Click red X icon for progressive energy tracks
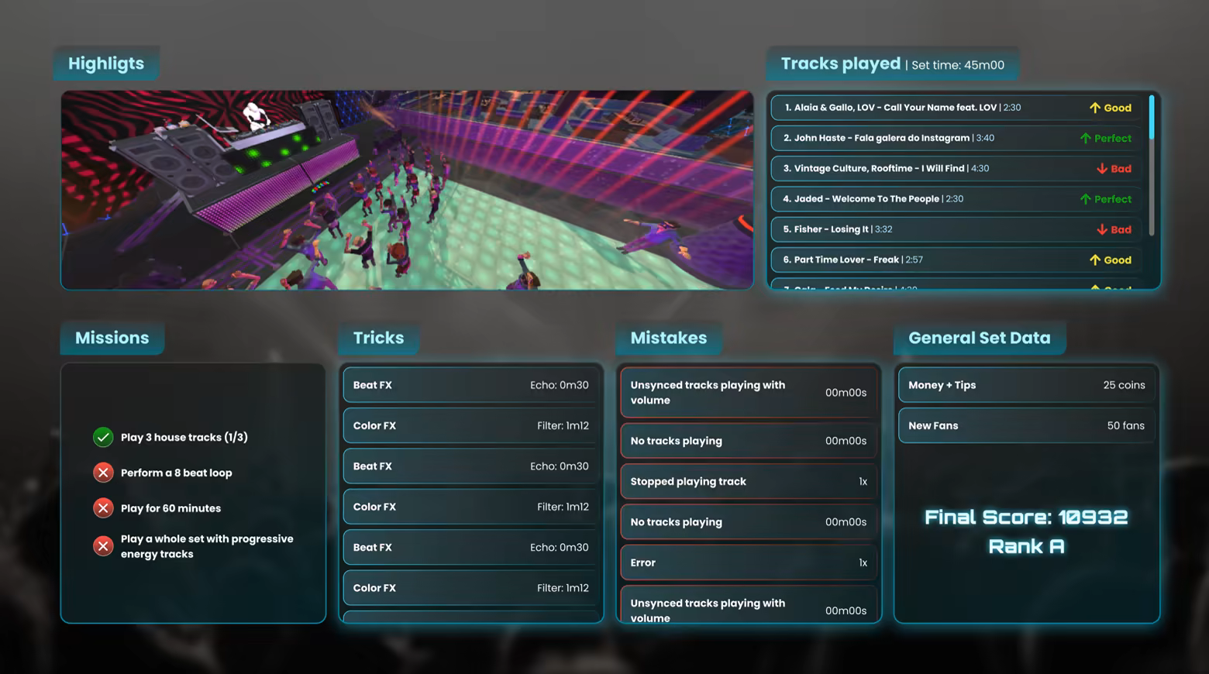This screenshot has width=1209, height=674. point(103,546)
